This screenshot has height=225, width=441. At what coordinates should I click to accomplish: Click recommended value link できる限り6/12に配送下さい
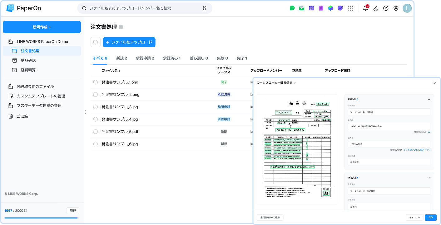[417, 150]
